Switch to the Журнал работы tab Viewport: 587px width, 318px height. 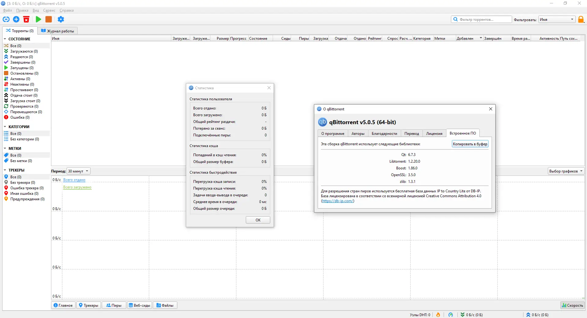[58, 31]
